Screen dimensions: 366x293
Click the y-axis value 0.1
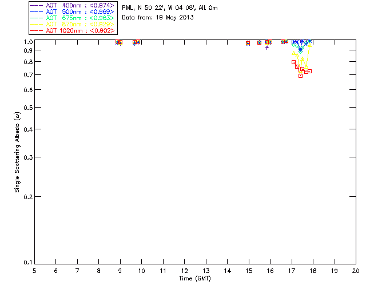[28, 263]
